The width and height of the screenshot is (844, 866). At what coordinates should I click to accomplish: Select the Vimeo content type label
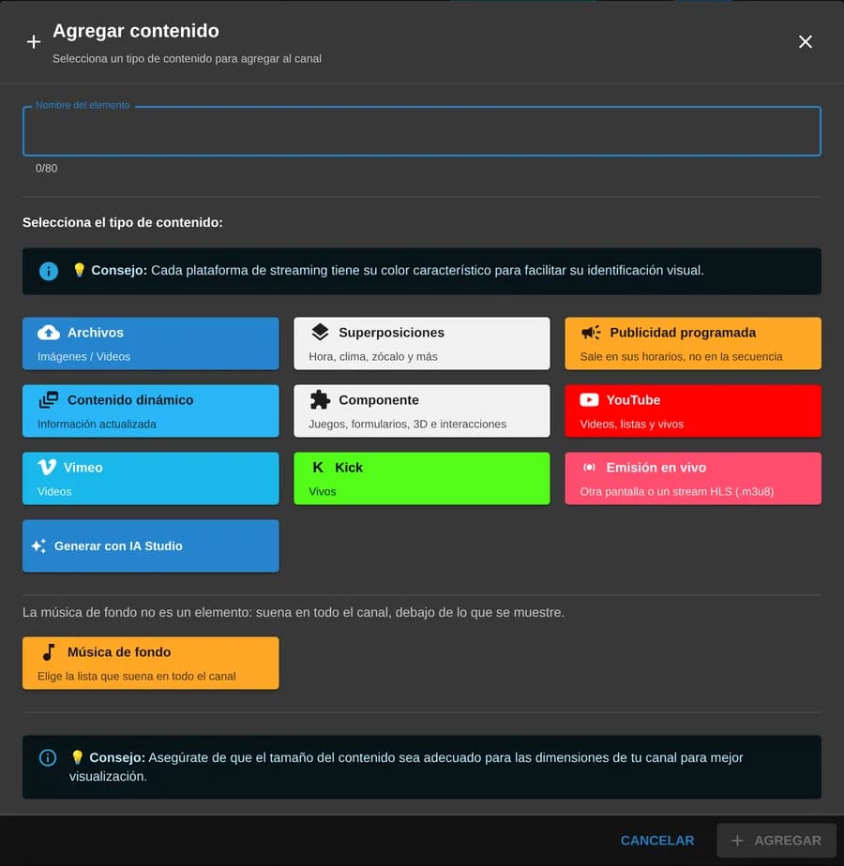(83, 468)
